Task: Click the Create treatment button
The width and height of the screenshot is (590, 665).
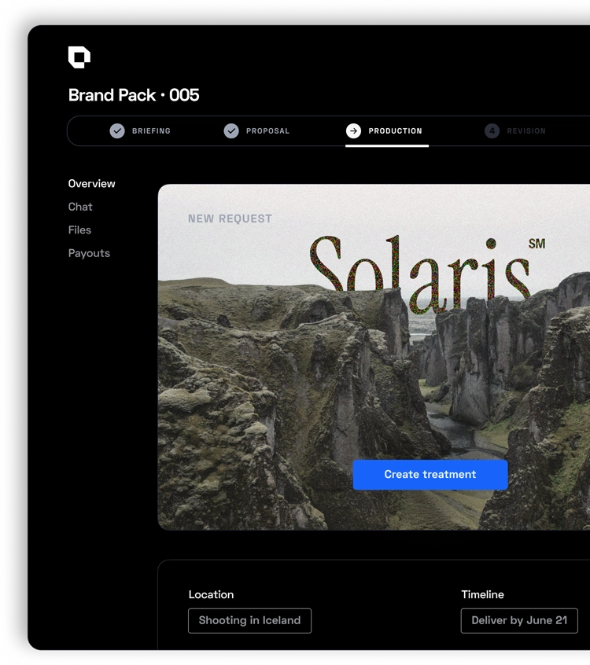Action: click(430, 475)
